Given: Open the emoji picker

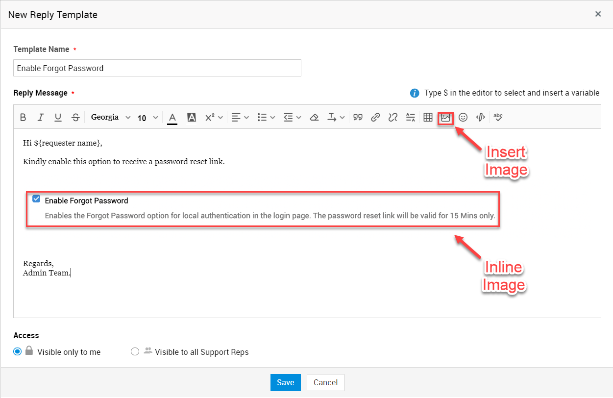Looking at the screenshot, I should pyautogui.click(x=463, y=118).
